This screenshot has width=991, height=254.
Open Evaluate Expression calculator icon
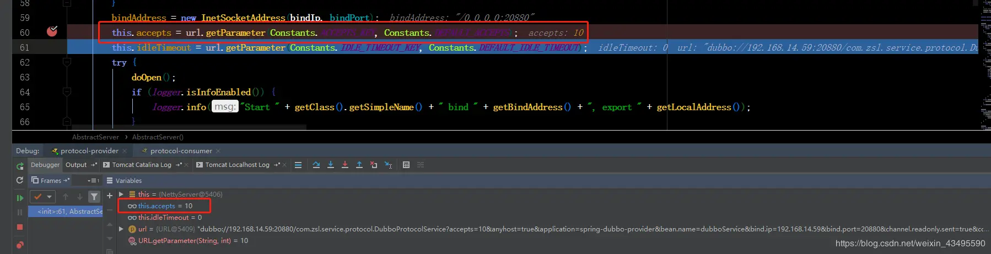406,165
